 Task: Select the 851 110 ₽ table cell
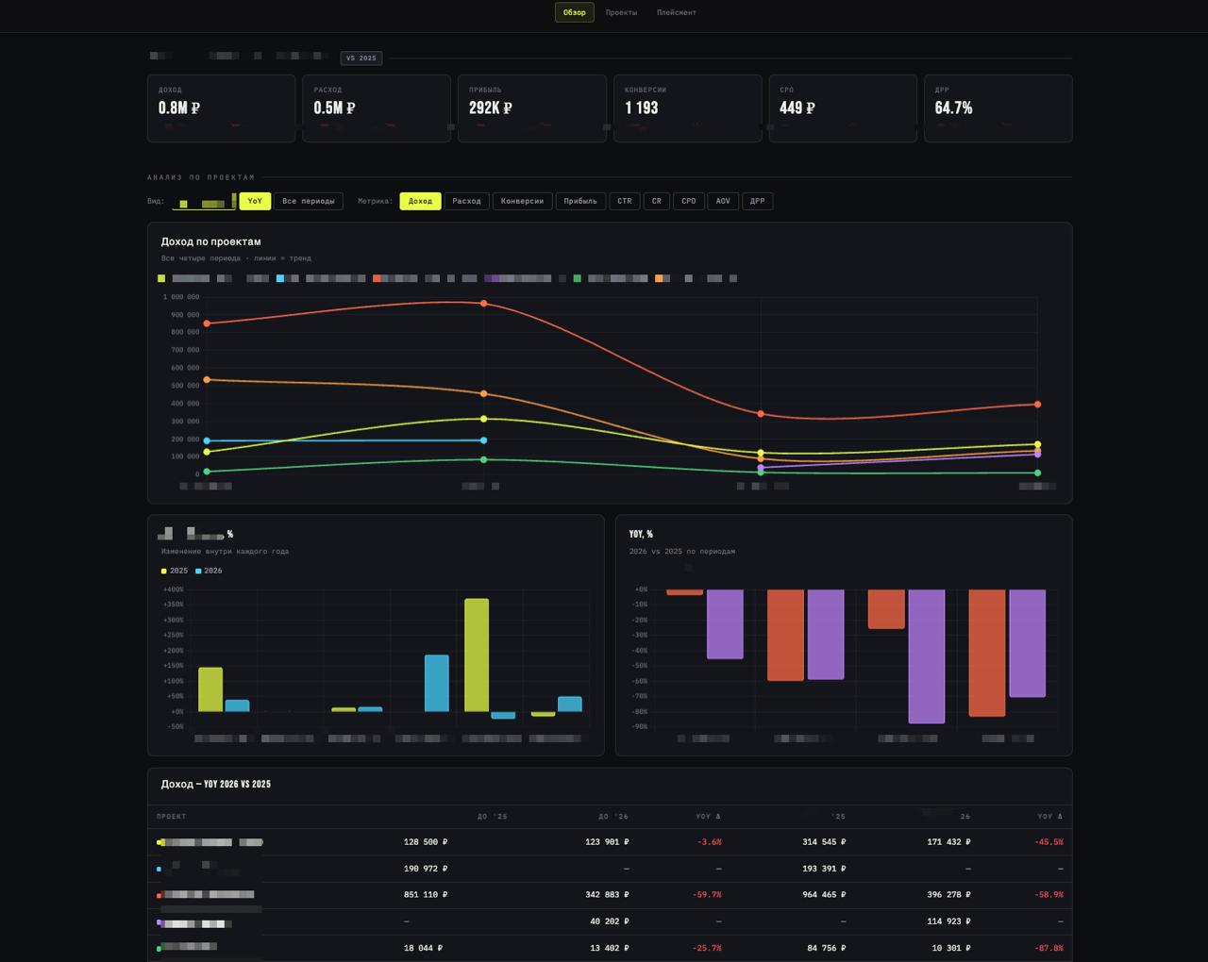point(426,895)
